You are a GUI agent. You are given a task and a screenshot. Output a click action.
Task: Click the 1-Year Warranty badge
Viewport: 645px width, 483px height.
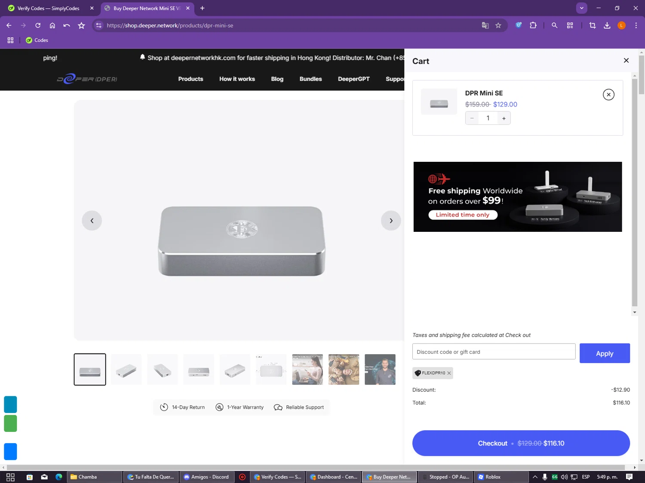click(x=240, y=407)
